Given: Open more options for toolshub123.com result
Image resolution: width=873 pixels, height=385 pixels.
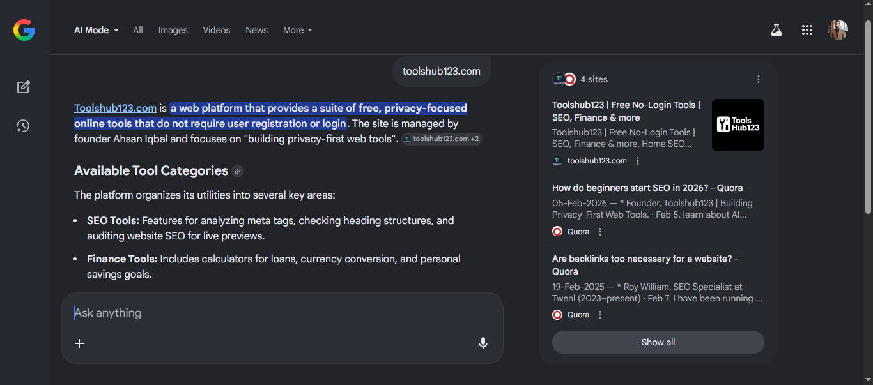Looking at the screenshot, I should [x=638, y=161].
